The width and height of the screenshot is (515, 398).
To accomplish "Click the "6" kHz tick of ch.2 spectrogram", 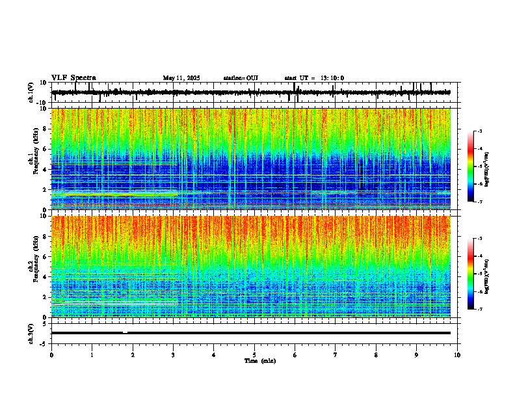I will point(46,257).
